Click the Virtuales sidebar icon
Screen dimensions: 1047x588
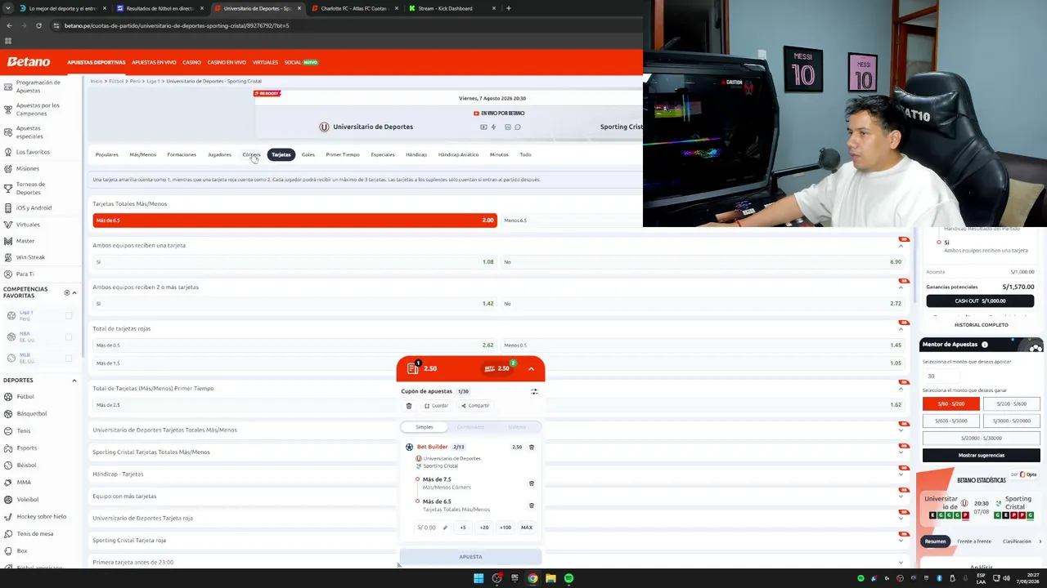[8, 225]
